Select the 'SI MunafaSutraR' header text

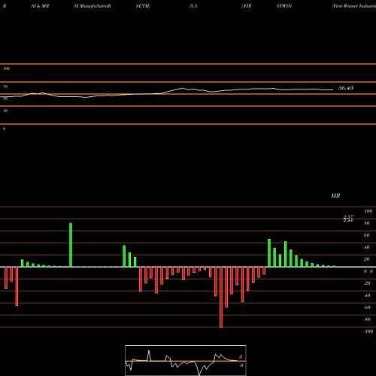pos(92,6)
